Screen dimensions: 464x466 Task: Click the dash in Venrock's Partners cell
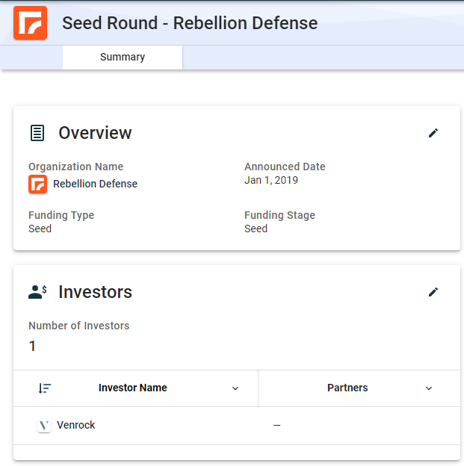pos(277,425)
